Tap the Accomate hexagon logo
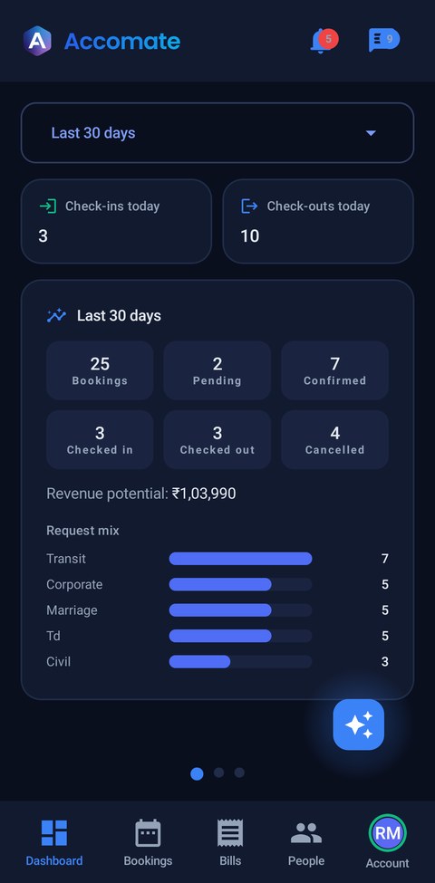Screen dimensions: 435x883 (38, 41)
